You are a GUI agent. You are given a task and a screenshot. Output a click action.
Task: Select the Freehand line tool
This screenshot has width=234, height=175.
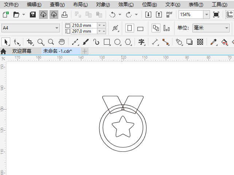coord(75,42)
